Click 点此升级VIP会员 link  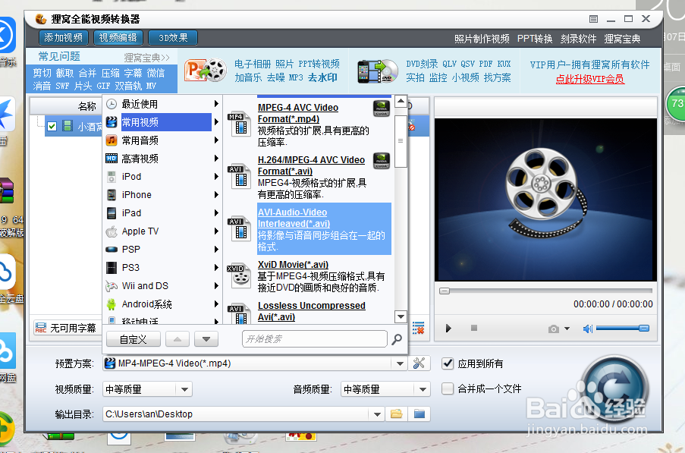pyautogui.click(x=589, y=79)
